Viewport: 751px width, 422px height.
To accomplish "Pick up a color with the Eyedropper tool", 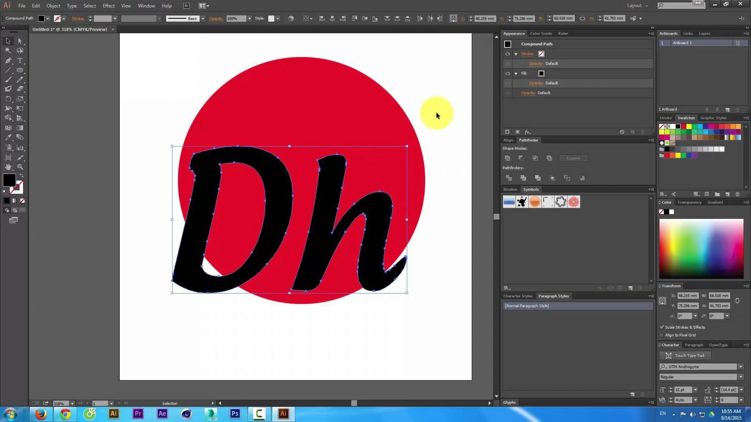I will pos(8,137).
